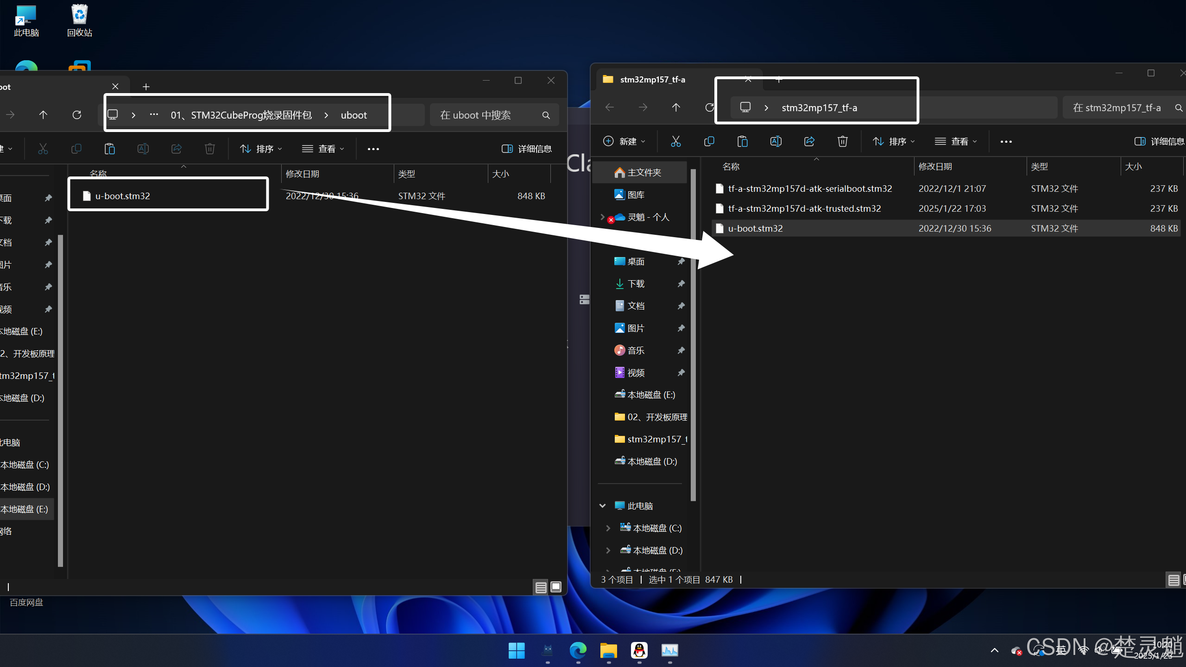Click the up-arrow navigation in the stm32mp157_tf-a window

(x=676, y=107)
